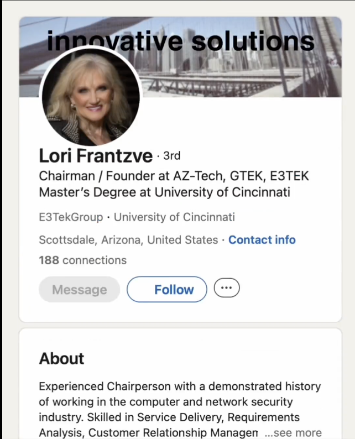Screen dimensions: 355x439
Task: Open the Contact info link
Action: pyautogui.click(x=262, y=240)
